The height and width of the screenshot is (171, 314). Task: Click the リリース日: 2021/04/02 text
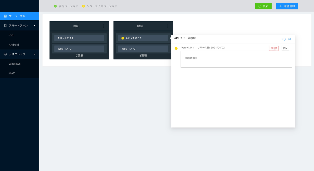tap(211, 48)
